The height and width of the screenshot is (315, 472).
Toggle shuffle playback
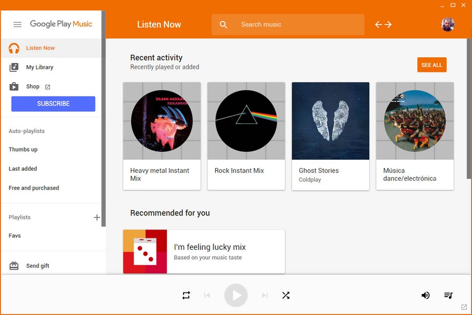click(x=286, y=295)
